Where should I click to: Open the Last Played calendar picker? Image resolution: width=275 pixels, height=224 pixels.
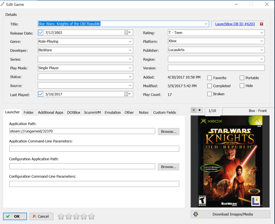click(127, 94)
